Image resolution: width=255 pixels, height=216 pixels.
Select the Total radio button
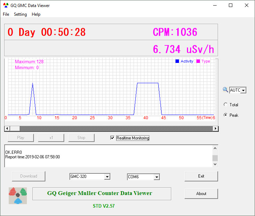pos(226,105)
